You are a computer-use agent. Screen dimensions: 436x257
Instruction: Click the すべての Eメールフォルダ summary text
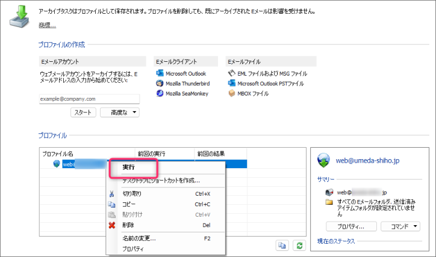pyautogui.click(x=376, y=208)
